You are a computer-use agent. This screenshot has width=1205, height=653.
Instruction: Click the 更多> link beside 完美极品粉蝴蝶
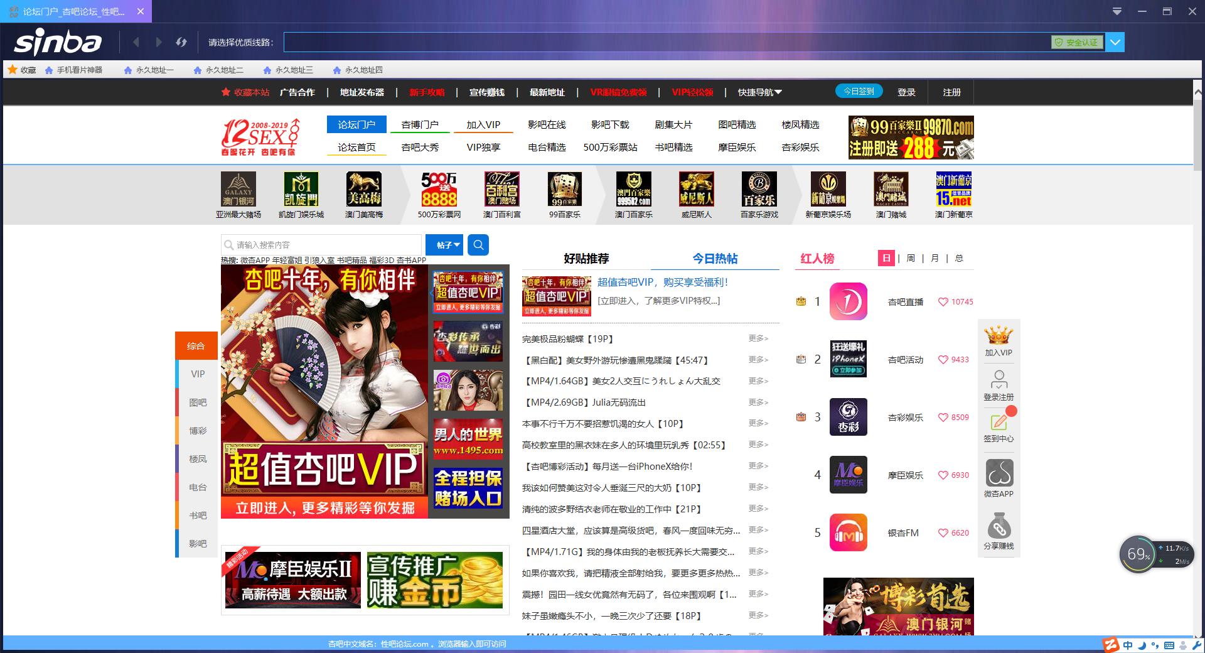(758, 338)
